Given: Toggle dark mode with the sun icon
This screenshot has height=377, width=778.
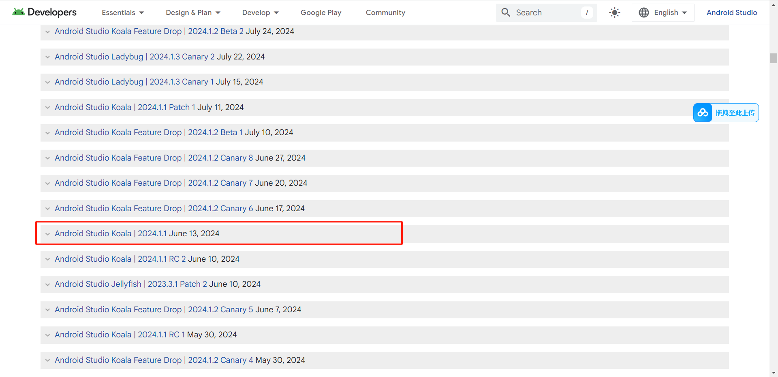Looking at the screenshot, I should click(x=614, y=13).
